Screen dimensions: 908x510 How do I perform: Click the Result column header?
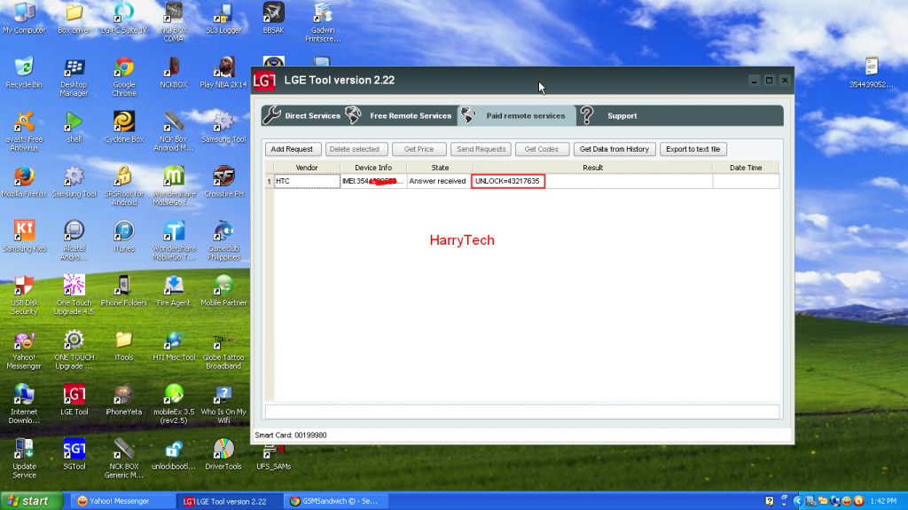tap(592, 168)
